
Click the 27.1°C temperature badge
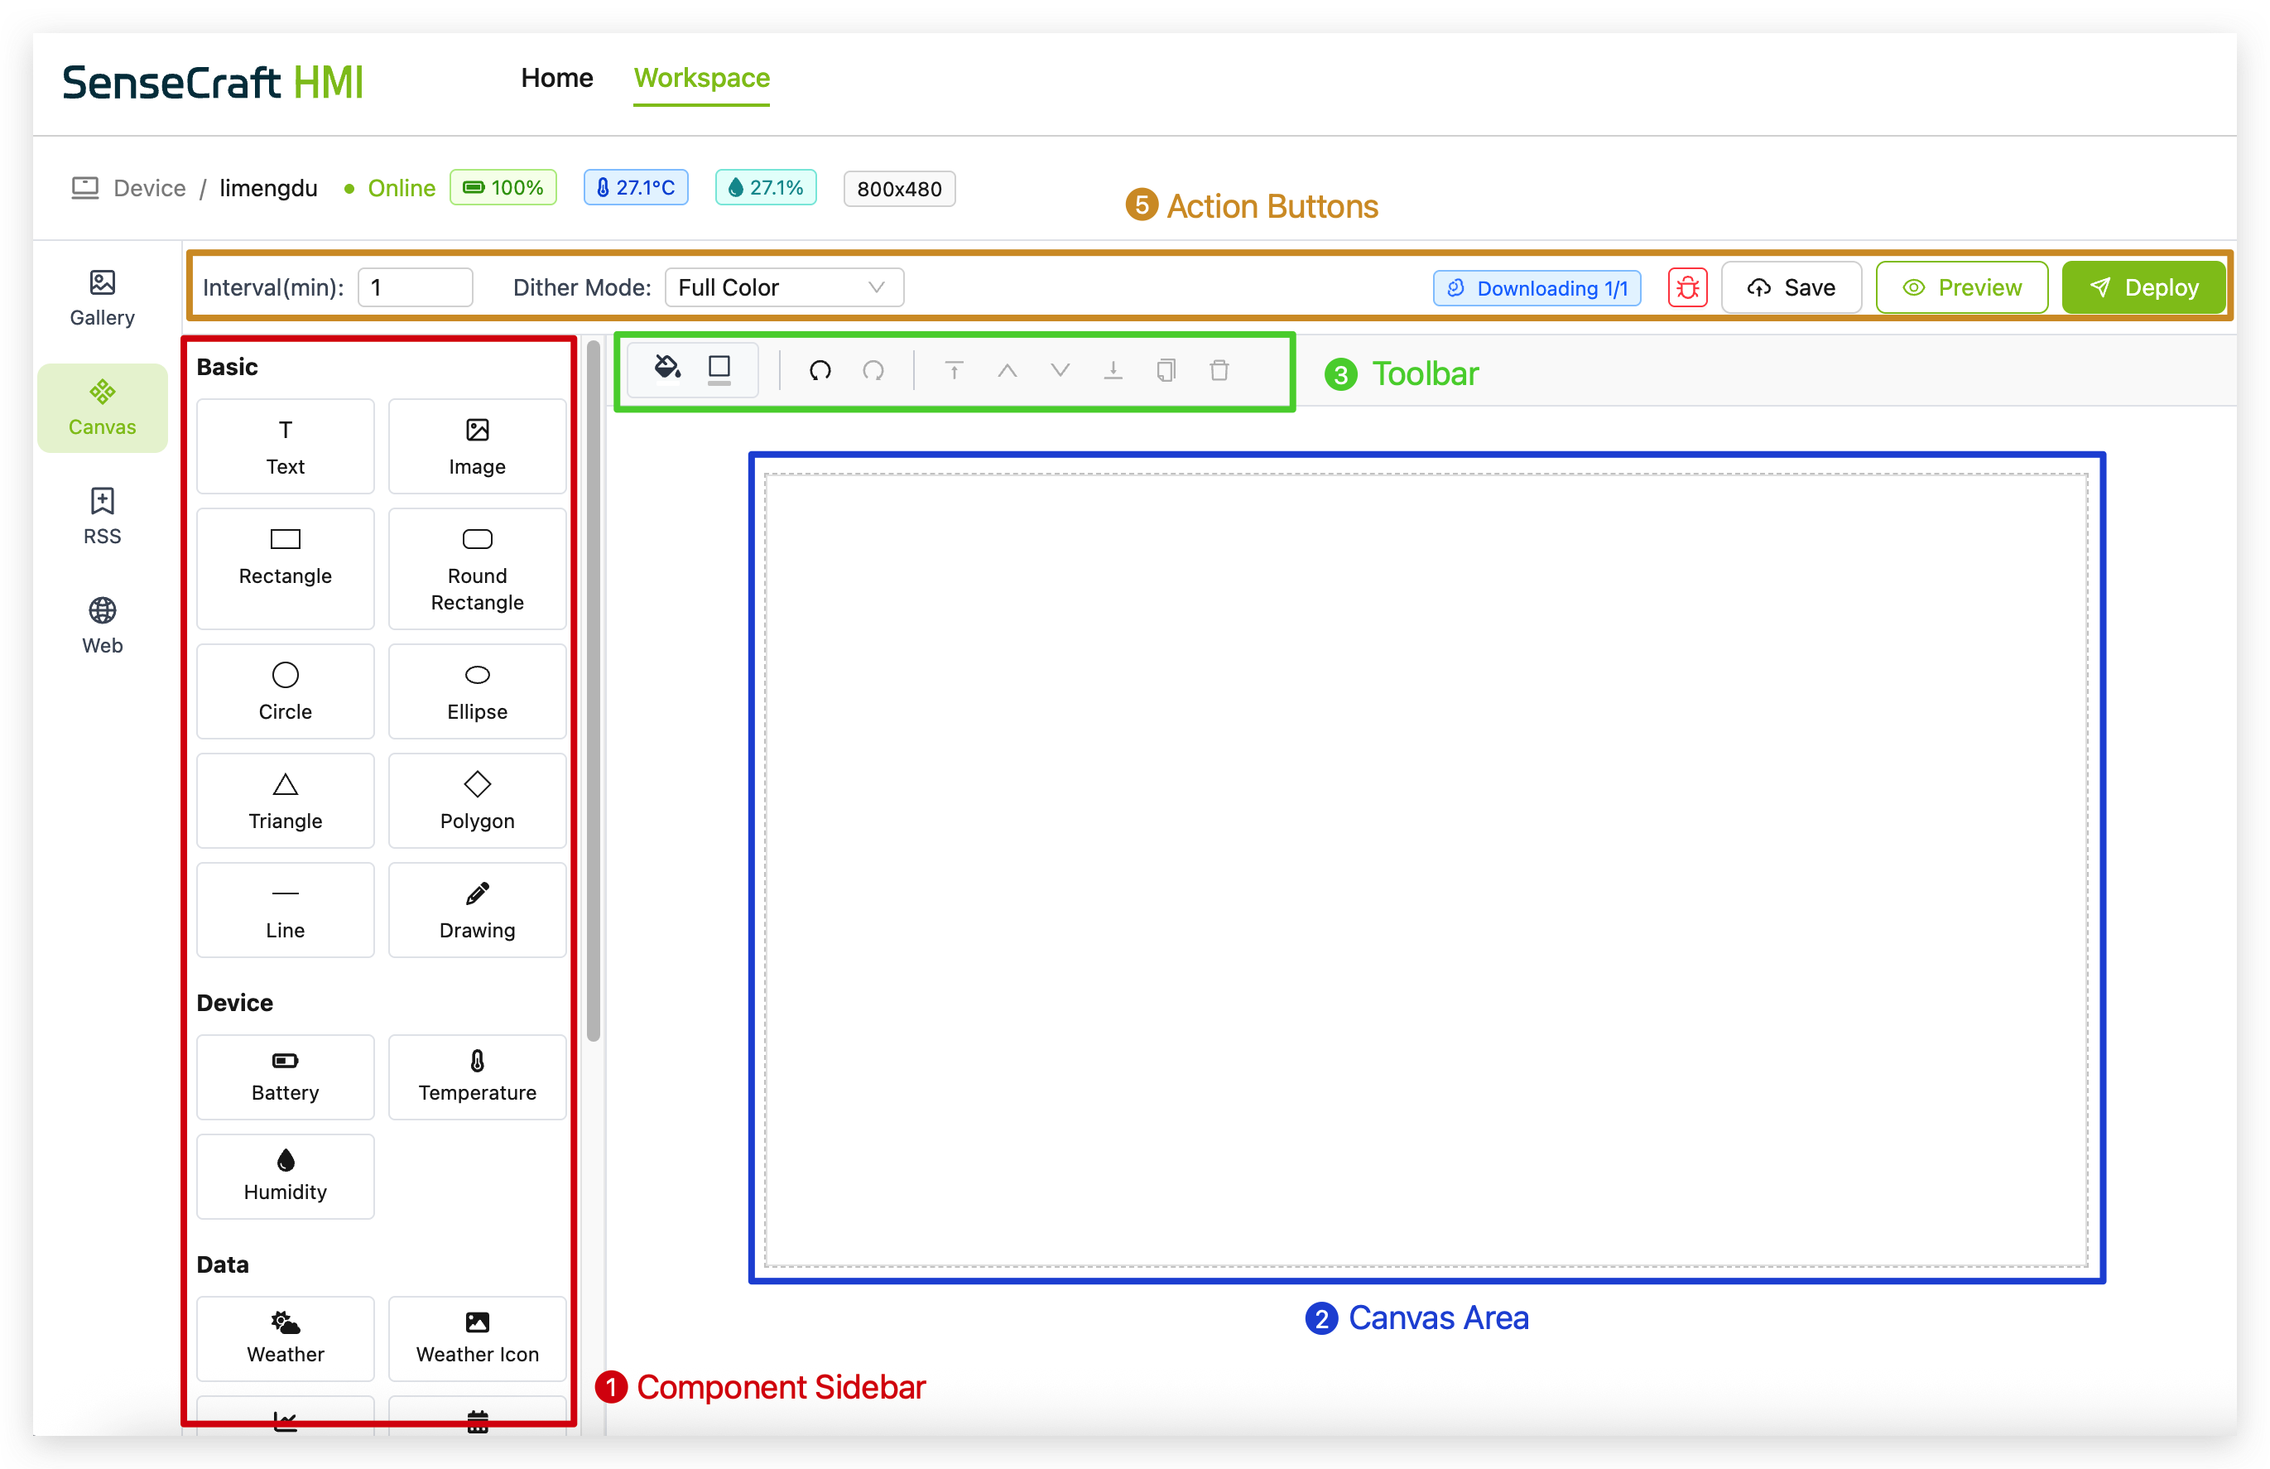tap(635, 187)
